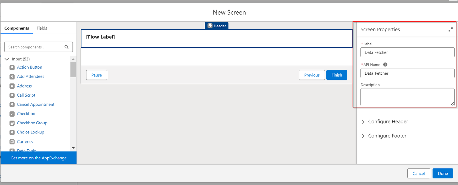The height and width of the screenshot is (185, 458).
Task: Click the Description text area
Action: pos(407,97)
